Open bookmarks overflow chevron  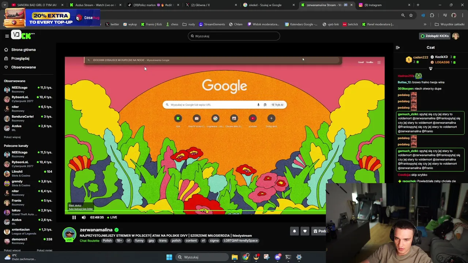pos(425,24)
